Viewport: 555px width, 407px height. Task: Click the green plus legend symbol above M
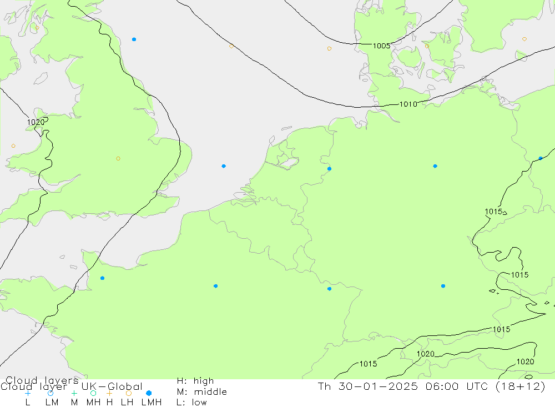point(74,393)
